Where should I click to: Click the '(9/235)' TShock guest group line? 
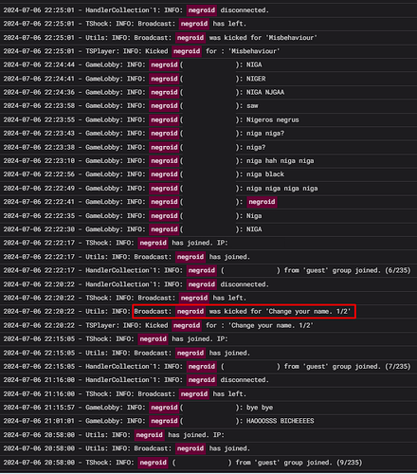208,463
